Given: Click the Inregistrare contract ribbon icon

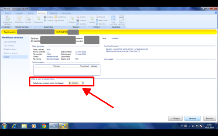Looking at the screenshot, I should click(7, 20).
